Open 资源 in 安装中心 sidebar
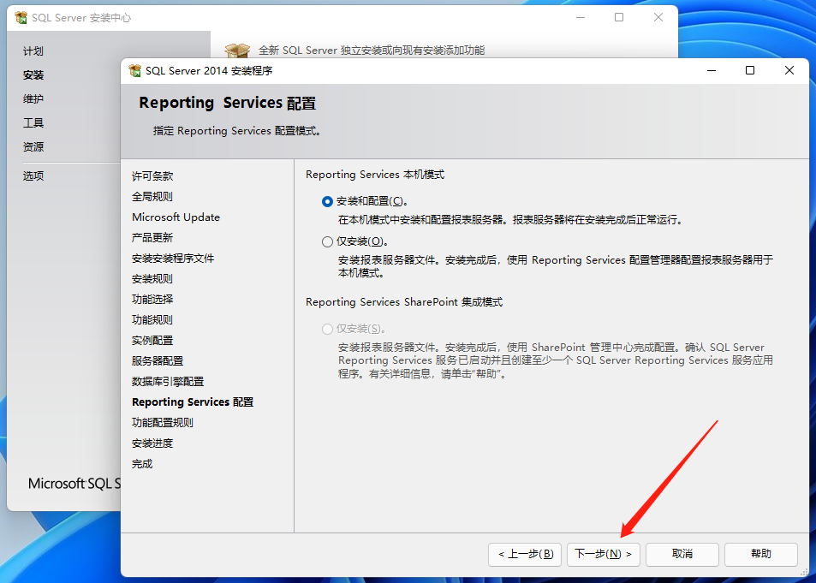Viewport: 816px width, 583px height. point(33,146)
